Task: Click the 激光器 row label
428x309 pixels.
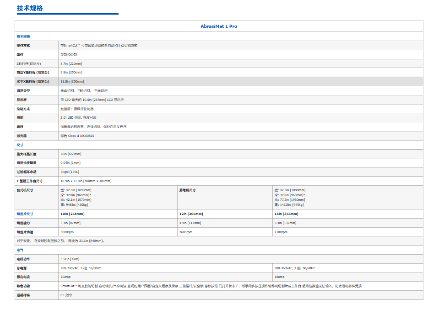Action: coord(22,136)
